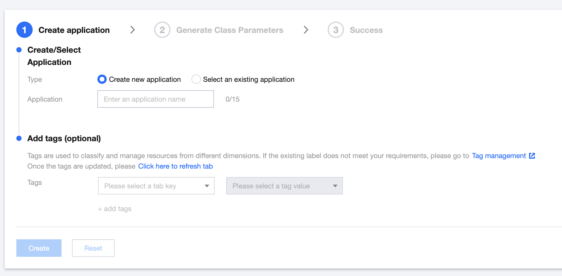Click here to refresh tab link

(x=175, y=166)
